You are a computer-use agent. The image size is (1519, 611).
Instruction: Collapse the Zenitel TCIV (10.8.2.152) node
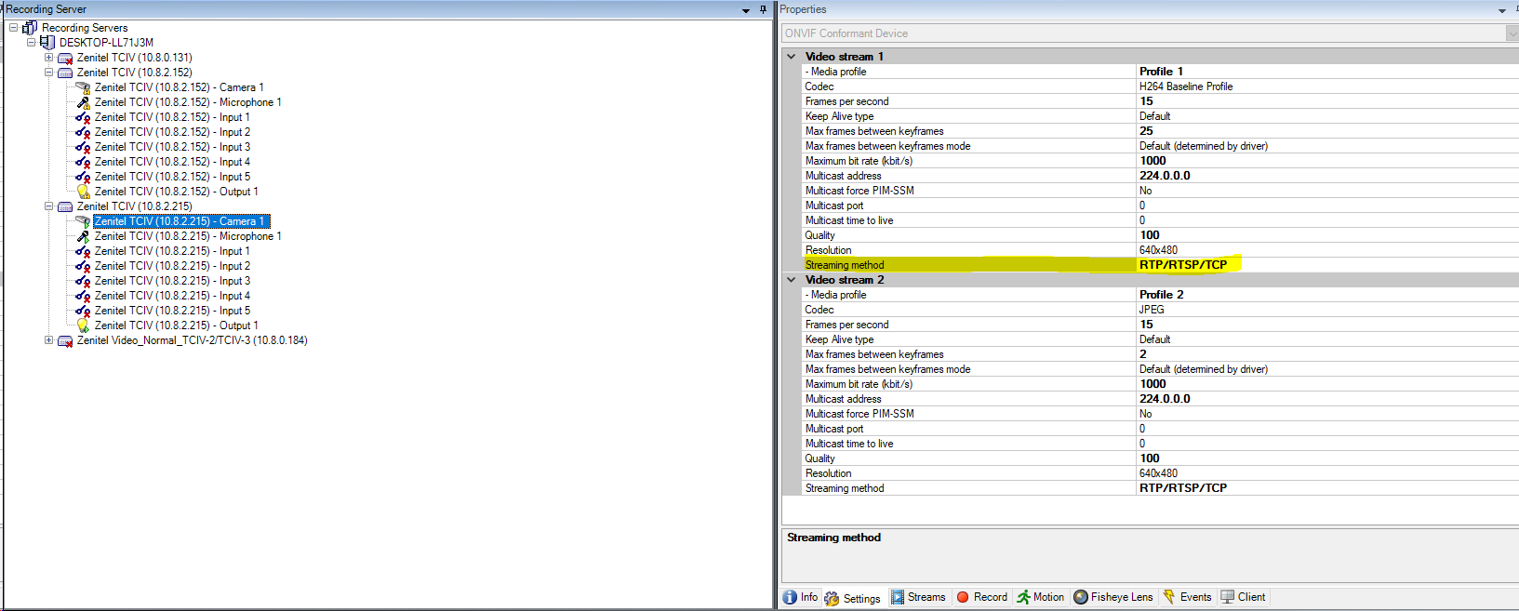click(48, 73)
